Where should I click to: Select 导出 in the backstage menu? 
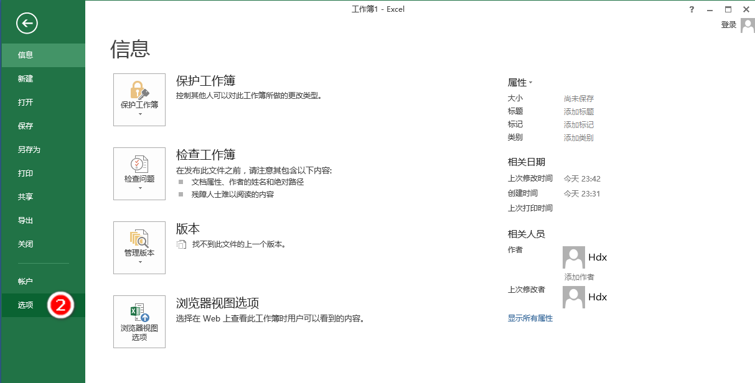[x=42, y=221]
